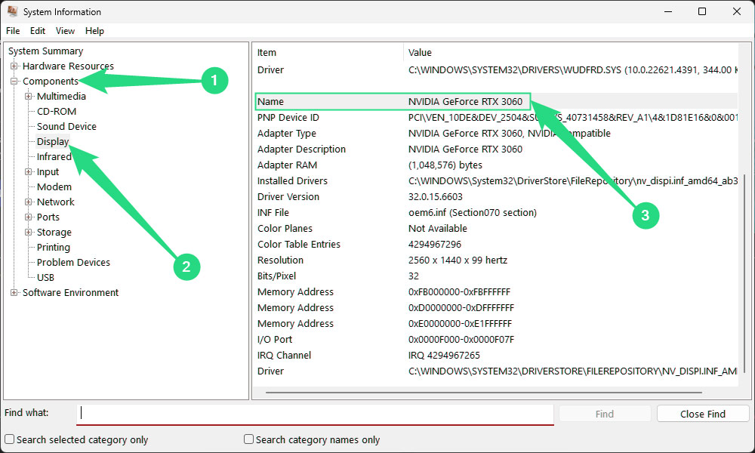Select Display in the Components tree
The image size is (755, 453).
53,142
